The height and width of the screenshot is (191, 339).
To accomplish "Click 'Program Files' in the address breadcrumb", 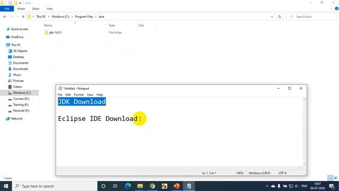I will pos(84,16).
